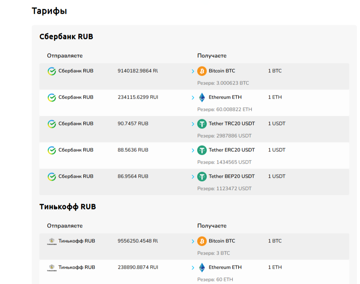
Task: Select Tether ERC20 USDT direction
Action: (x=232, y=150)
